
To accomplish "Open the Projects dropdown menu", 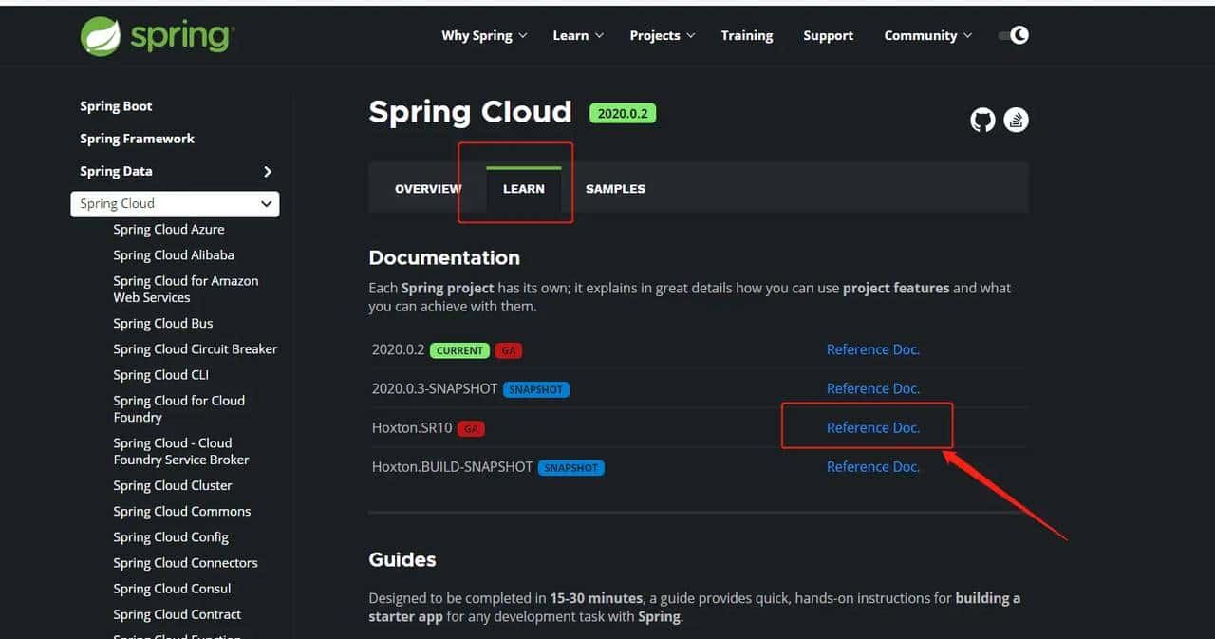I will (654, 35).
